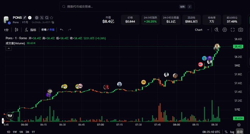Click the 24小时交易量 $1.1亿 stat card
Screen dimensions: 250x134
pyautogui.click(x=171, y=20)
